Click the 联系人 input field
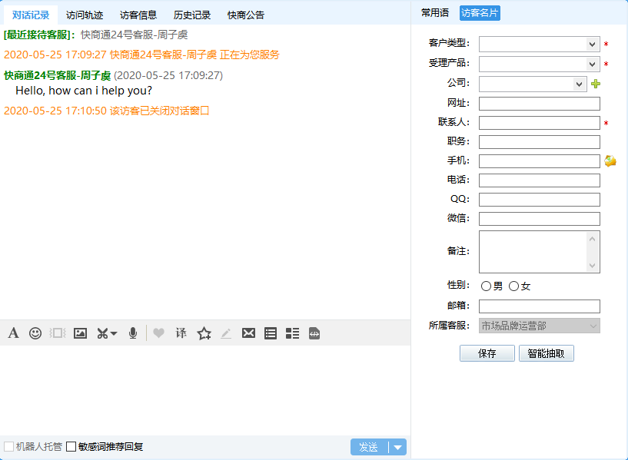This screenshot has height=460, width=628. pyautogui.click(x=539, y=123)
